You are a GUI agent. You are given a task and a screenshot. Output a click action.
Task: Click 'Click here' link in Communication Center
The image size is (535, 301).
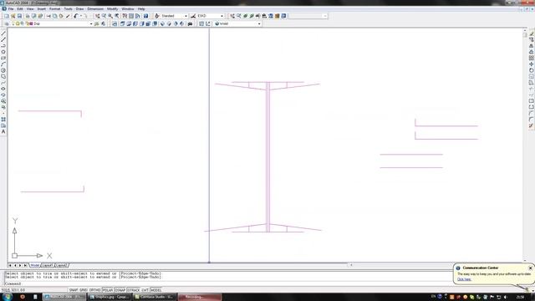[x=464, y=279]
